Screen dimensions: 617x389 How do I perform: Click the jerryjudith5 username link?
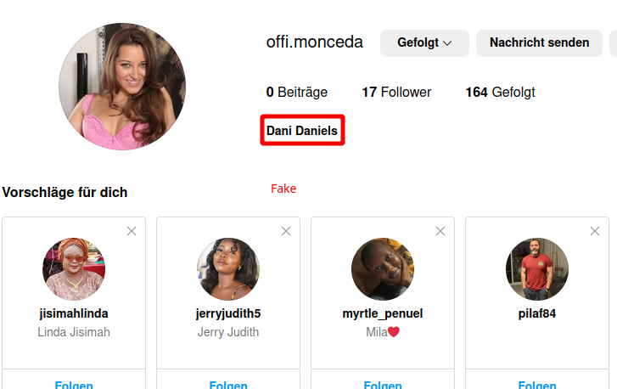tap(228, 313)
